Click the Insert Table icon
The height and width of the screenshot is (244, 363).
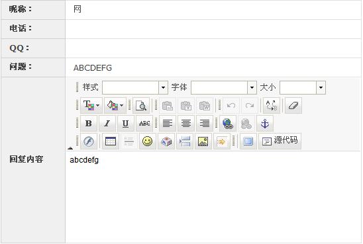click(x=111, y=142)
